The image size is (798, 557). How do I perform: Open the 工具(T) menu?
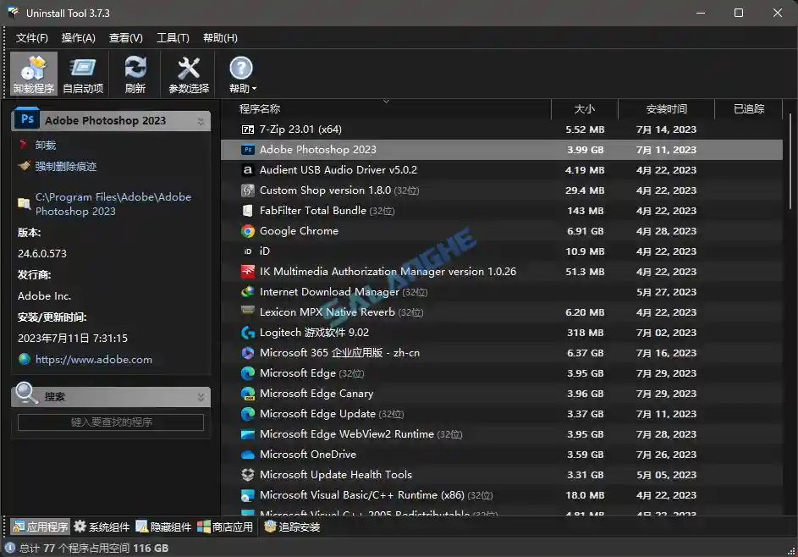(x=172, y=37)
